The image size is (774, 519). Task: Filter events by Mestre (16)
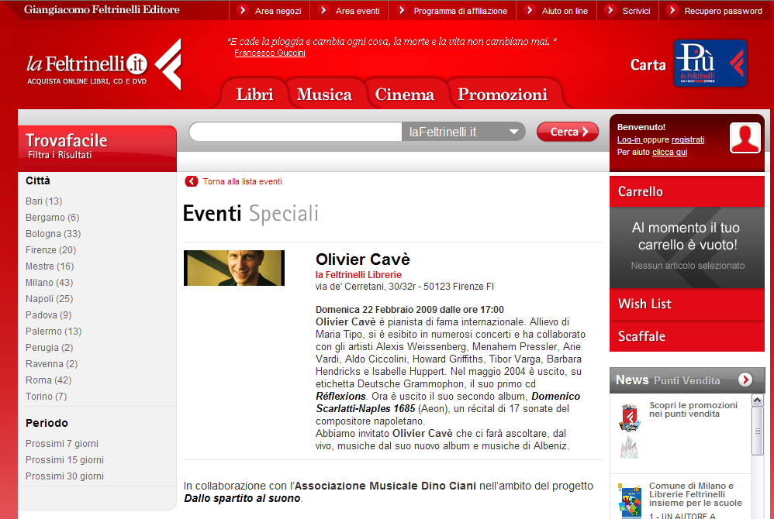coord(50,266)
